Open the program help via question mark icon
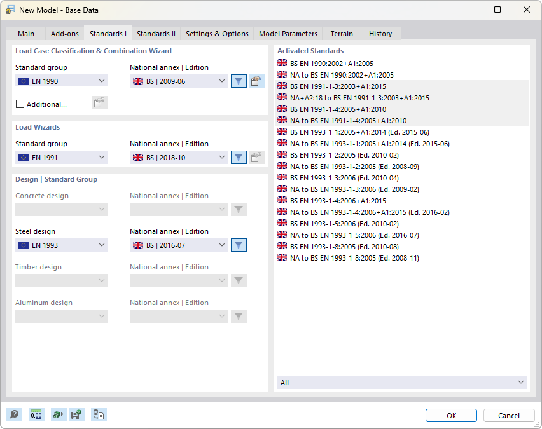 pos(14,414)
